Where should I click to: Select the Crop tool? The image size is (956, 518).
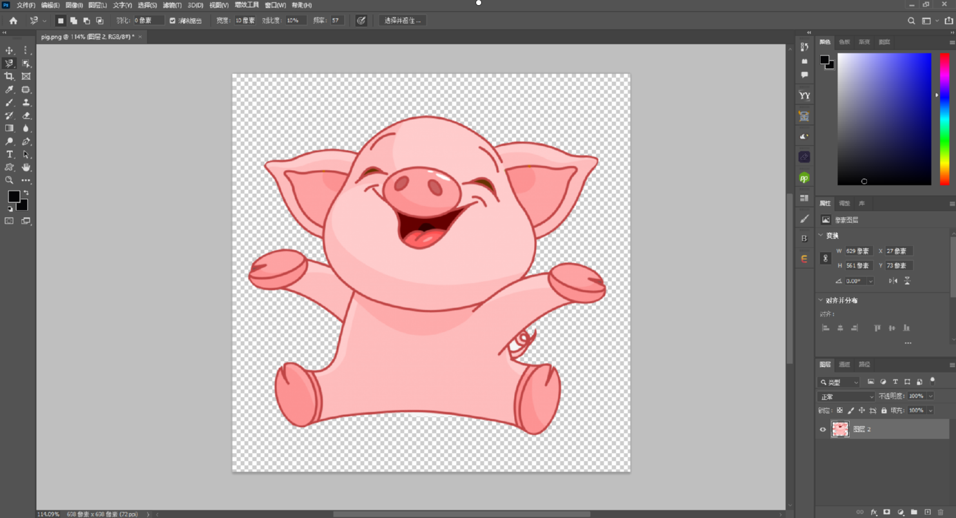point(9,76)
